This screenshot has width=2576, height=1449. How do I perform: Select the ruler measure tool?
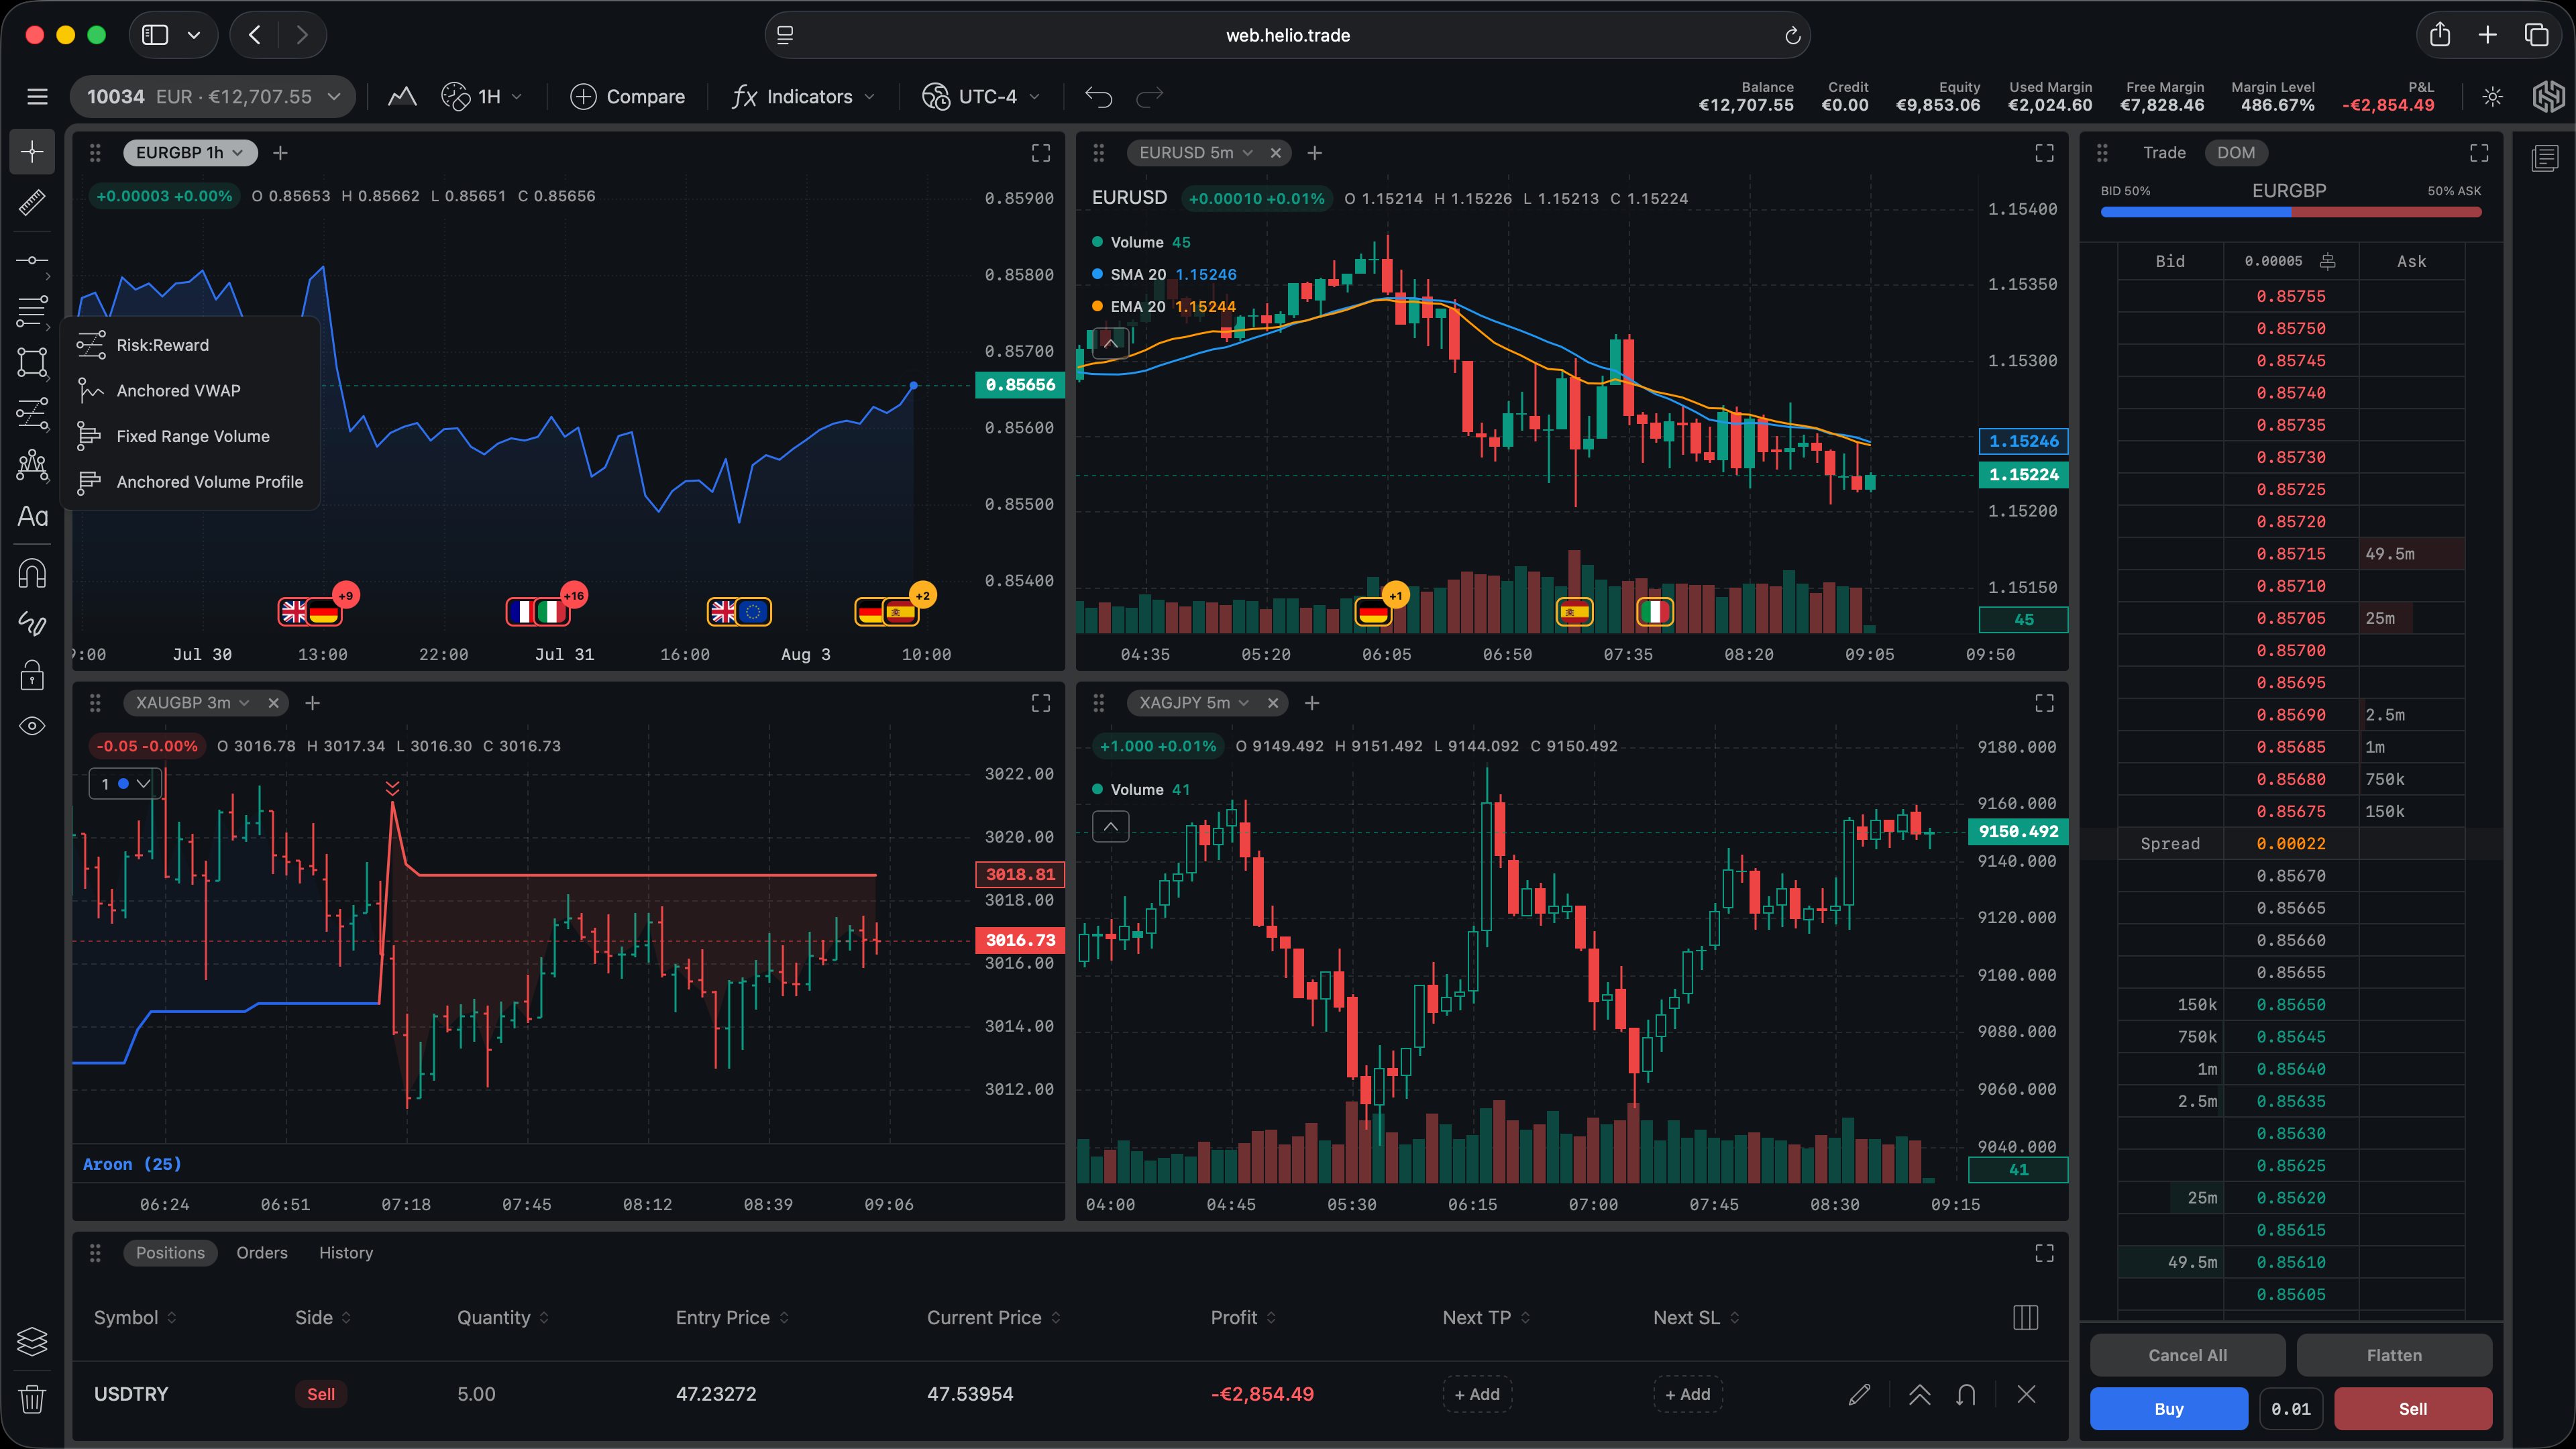32,203
